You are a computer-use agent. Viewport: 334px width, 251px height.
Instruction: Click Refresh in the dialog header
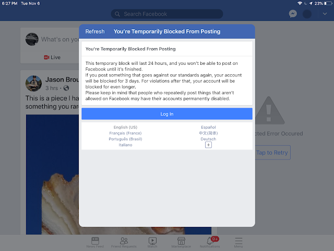[95, 31]
